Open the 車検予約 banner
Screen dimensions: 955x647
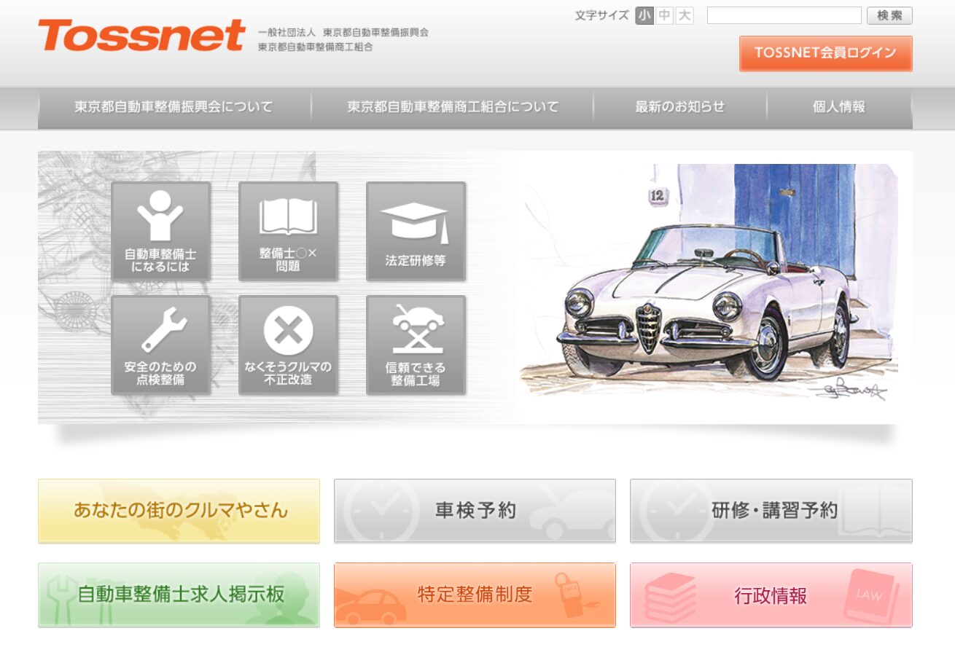[475, 510]
